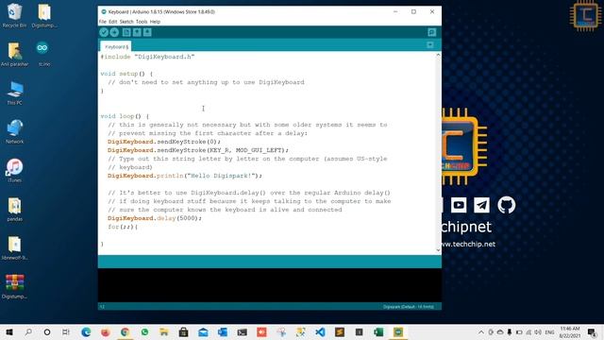Click the sendKeyStroke(KEY_R, MOD_GUI_LEFT) line
The image size is (604, 340).
click(x=198, y=150)
